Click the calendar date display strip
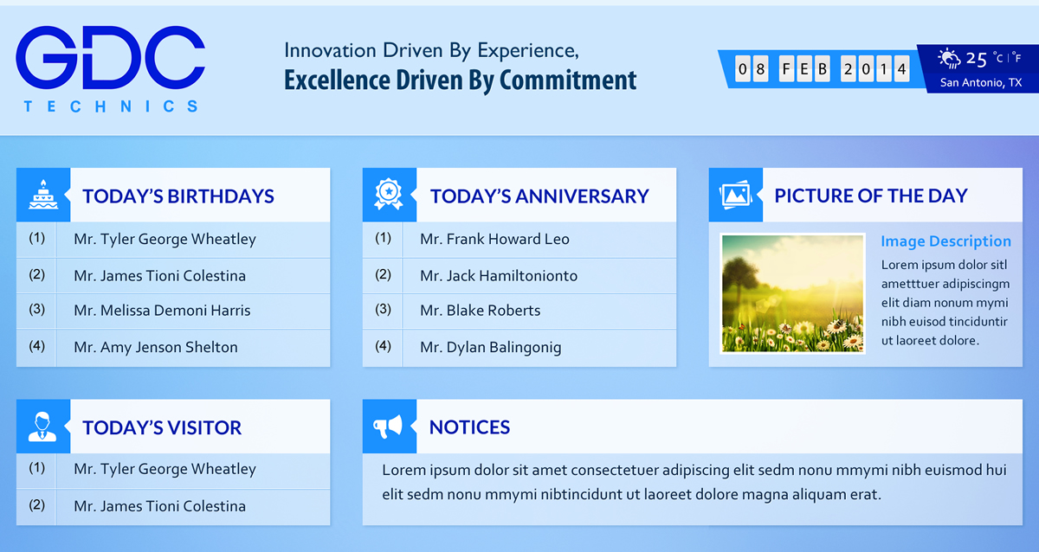1039x552 pixels. click(818, 67)
